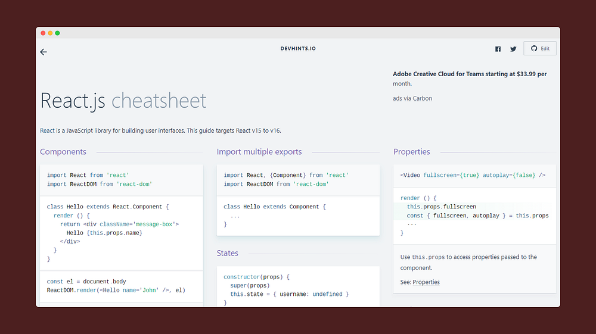Share the cheatsheet on Facebook
The height and width of the screenshot is (334, 596).
click(498, 49)
